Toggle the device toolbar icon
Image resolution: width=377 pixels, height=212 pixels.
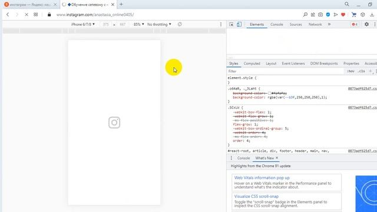(x=239, y=25)
